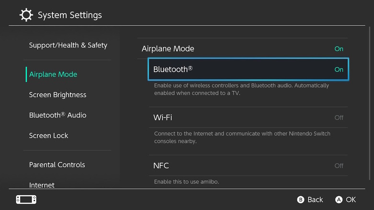Click the Switch console controller icon
Image resolution: width=374 pixels, height=210 pixels.
coord(26,199)
